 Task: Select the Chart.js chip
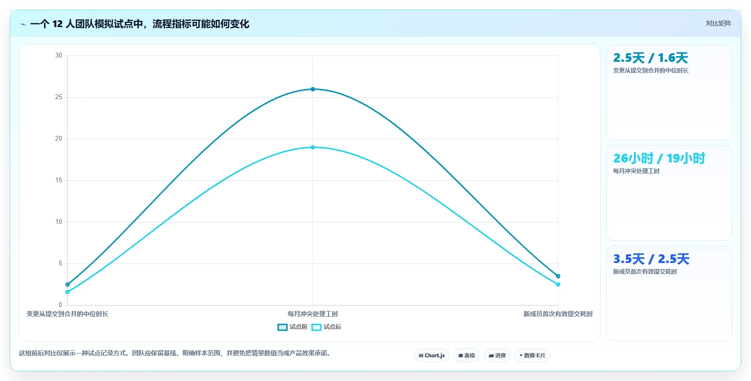(432, 355)
